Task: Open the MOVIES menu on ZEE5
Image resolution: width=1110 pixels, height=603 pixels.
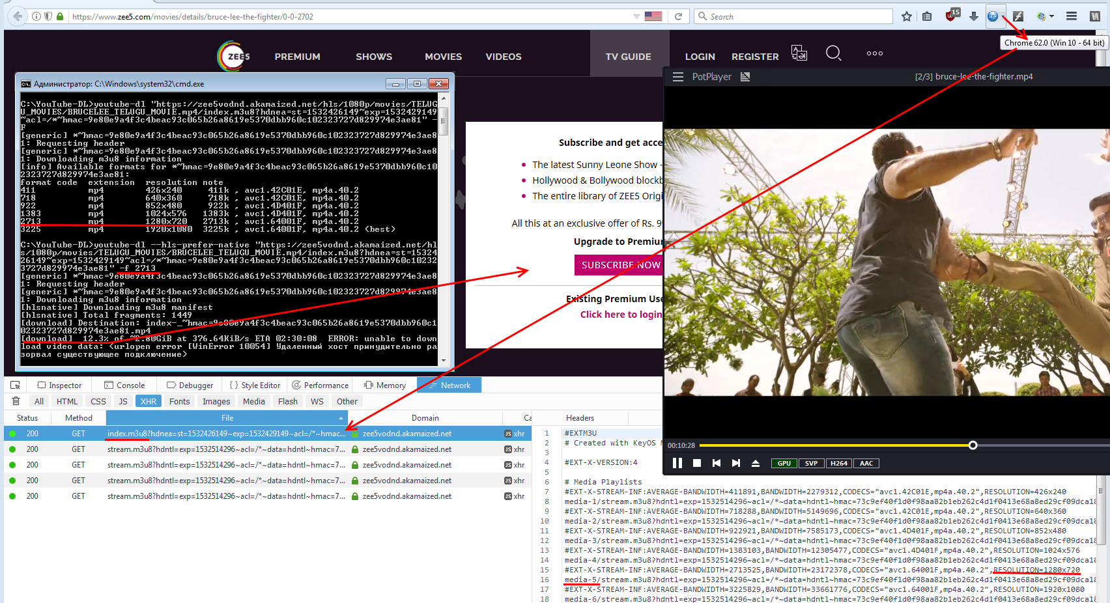Action: [x=444, y=57]
